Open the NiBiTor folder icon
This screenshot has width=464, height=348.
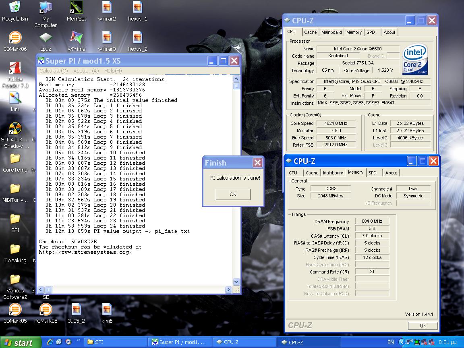[x=15, y=193]
